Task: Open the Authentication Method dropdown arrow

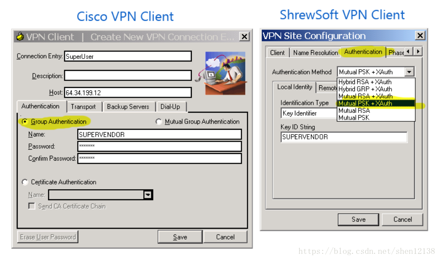Action: (410, 72)
